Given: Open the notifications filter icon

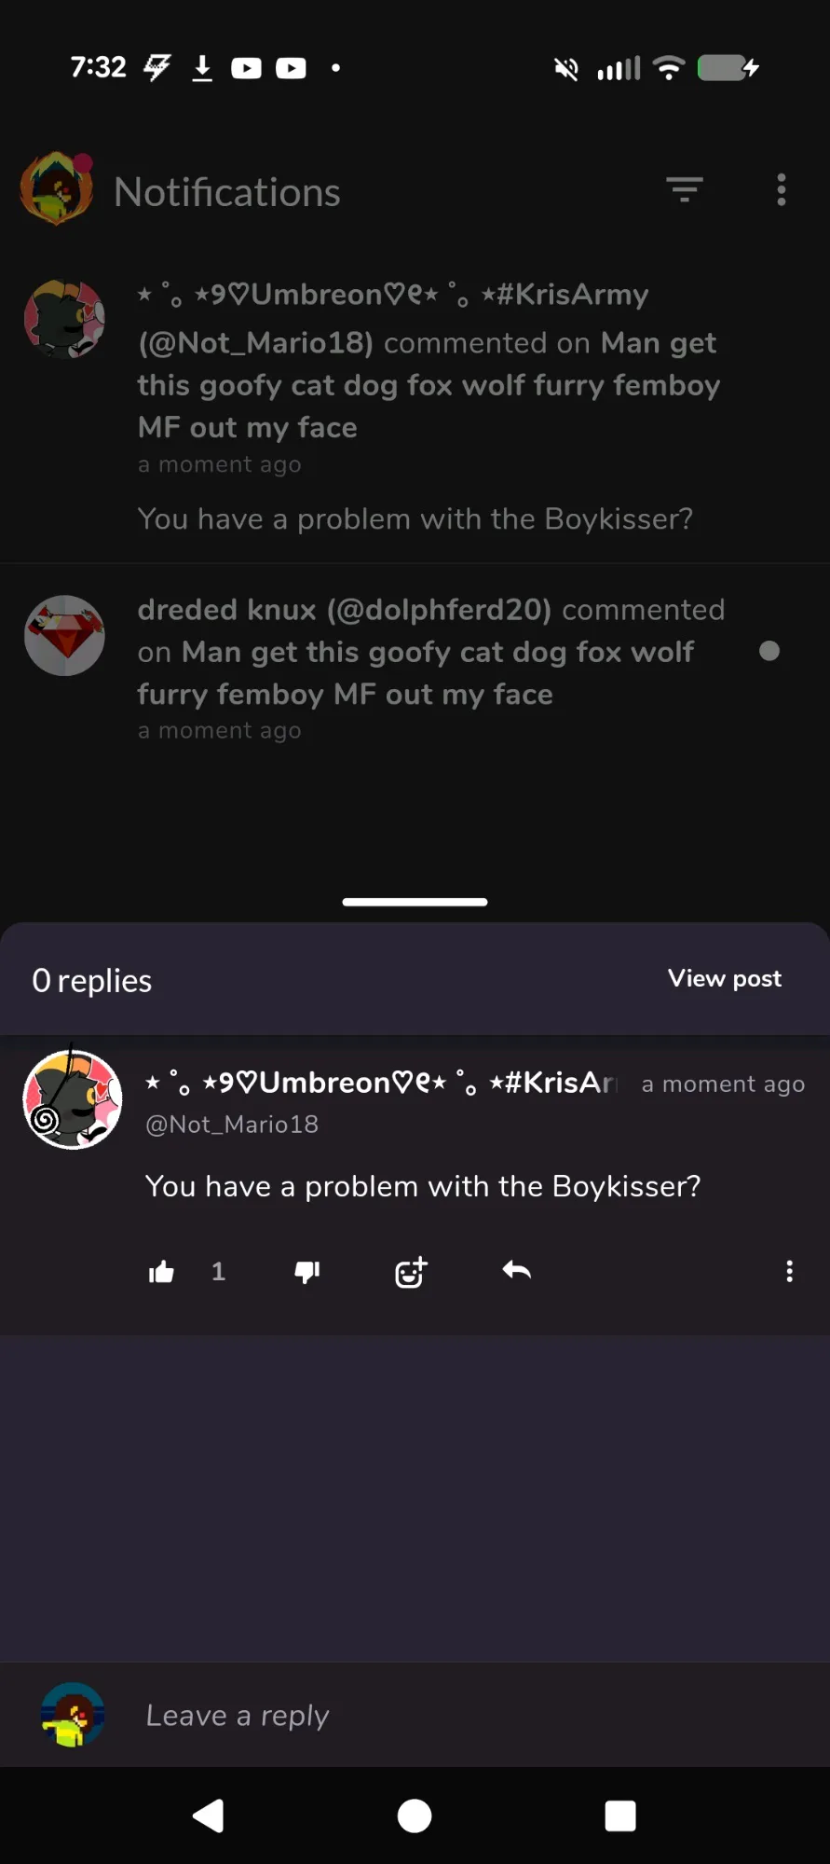Looking at the screenshot, I should point(685,189).
